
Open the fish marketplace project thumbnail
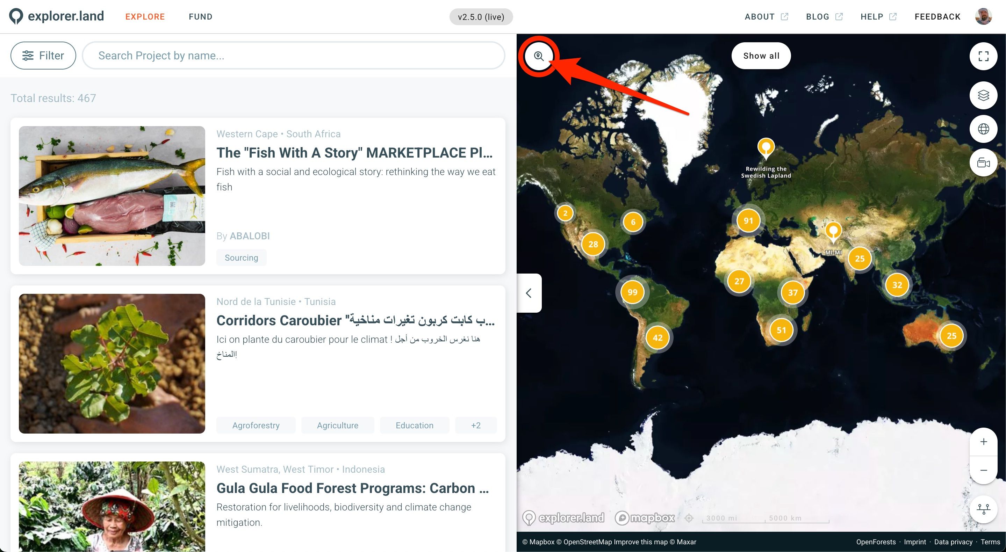112,196
